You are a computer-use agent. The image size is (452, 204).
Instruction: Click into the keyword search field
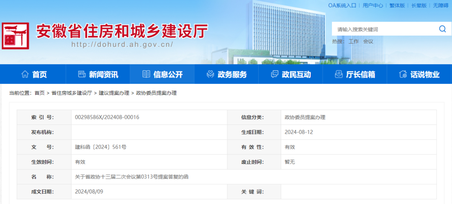point(383,29)
